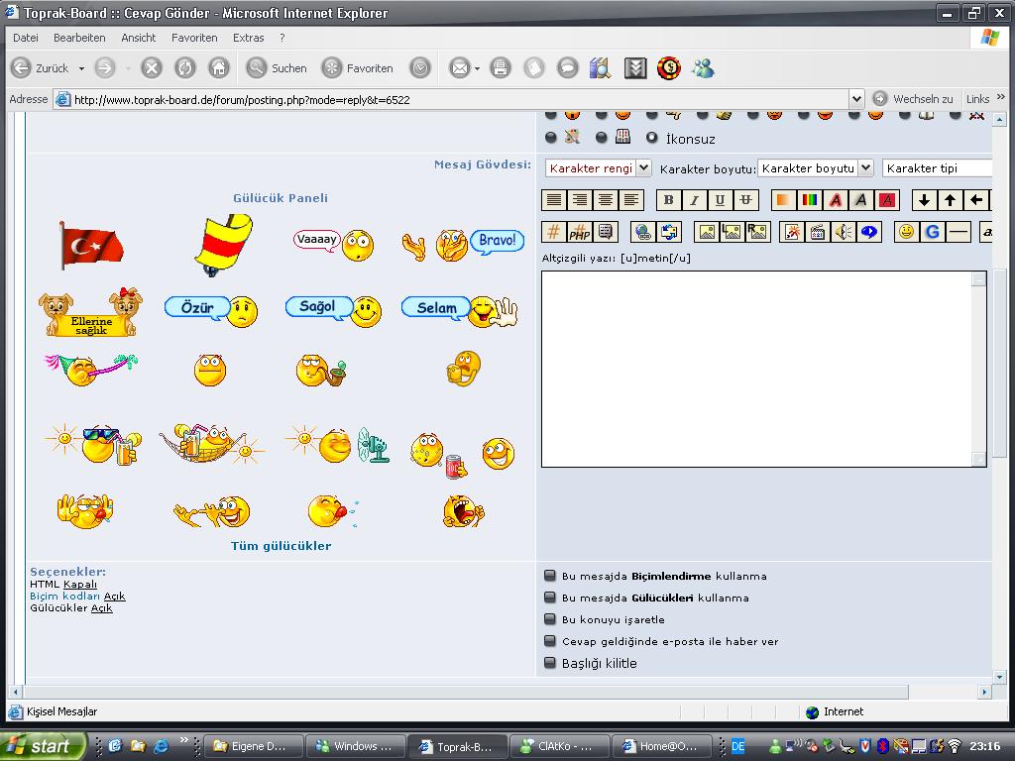Open the address bar history dropdown

tap(856, 99)
